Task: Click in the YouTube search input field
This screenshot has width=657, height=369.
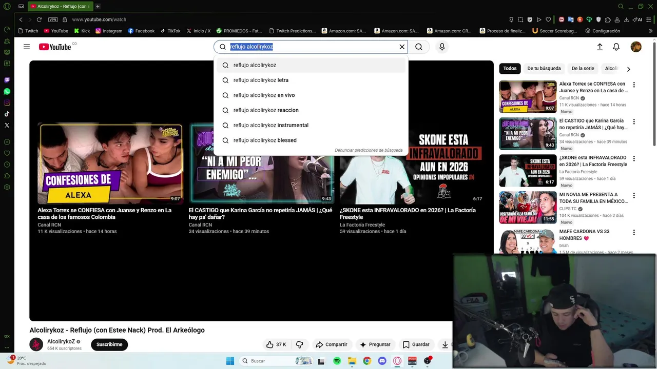Action: (311, 47)
